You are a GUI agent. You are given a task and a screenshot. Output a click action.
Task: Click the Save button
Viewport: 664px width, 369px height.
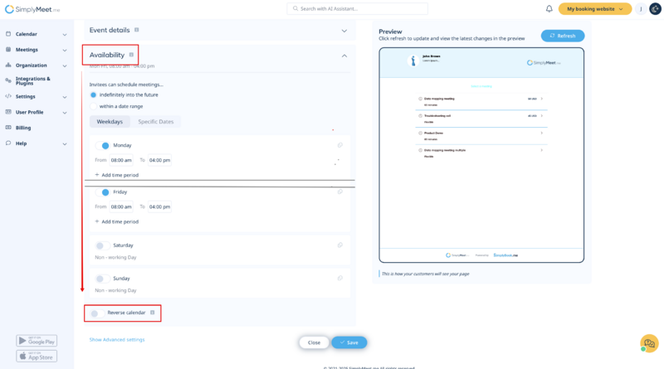349,342
